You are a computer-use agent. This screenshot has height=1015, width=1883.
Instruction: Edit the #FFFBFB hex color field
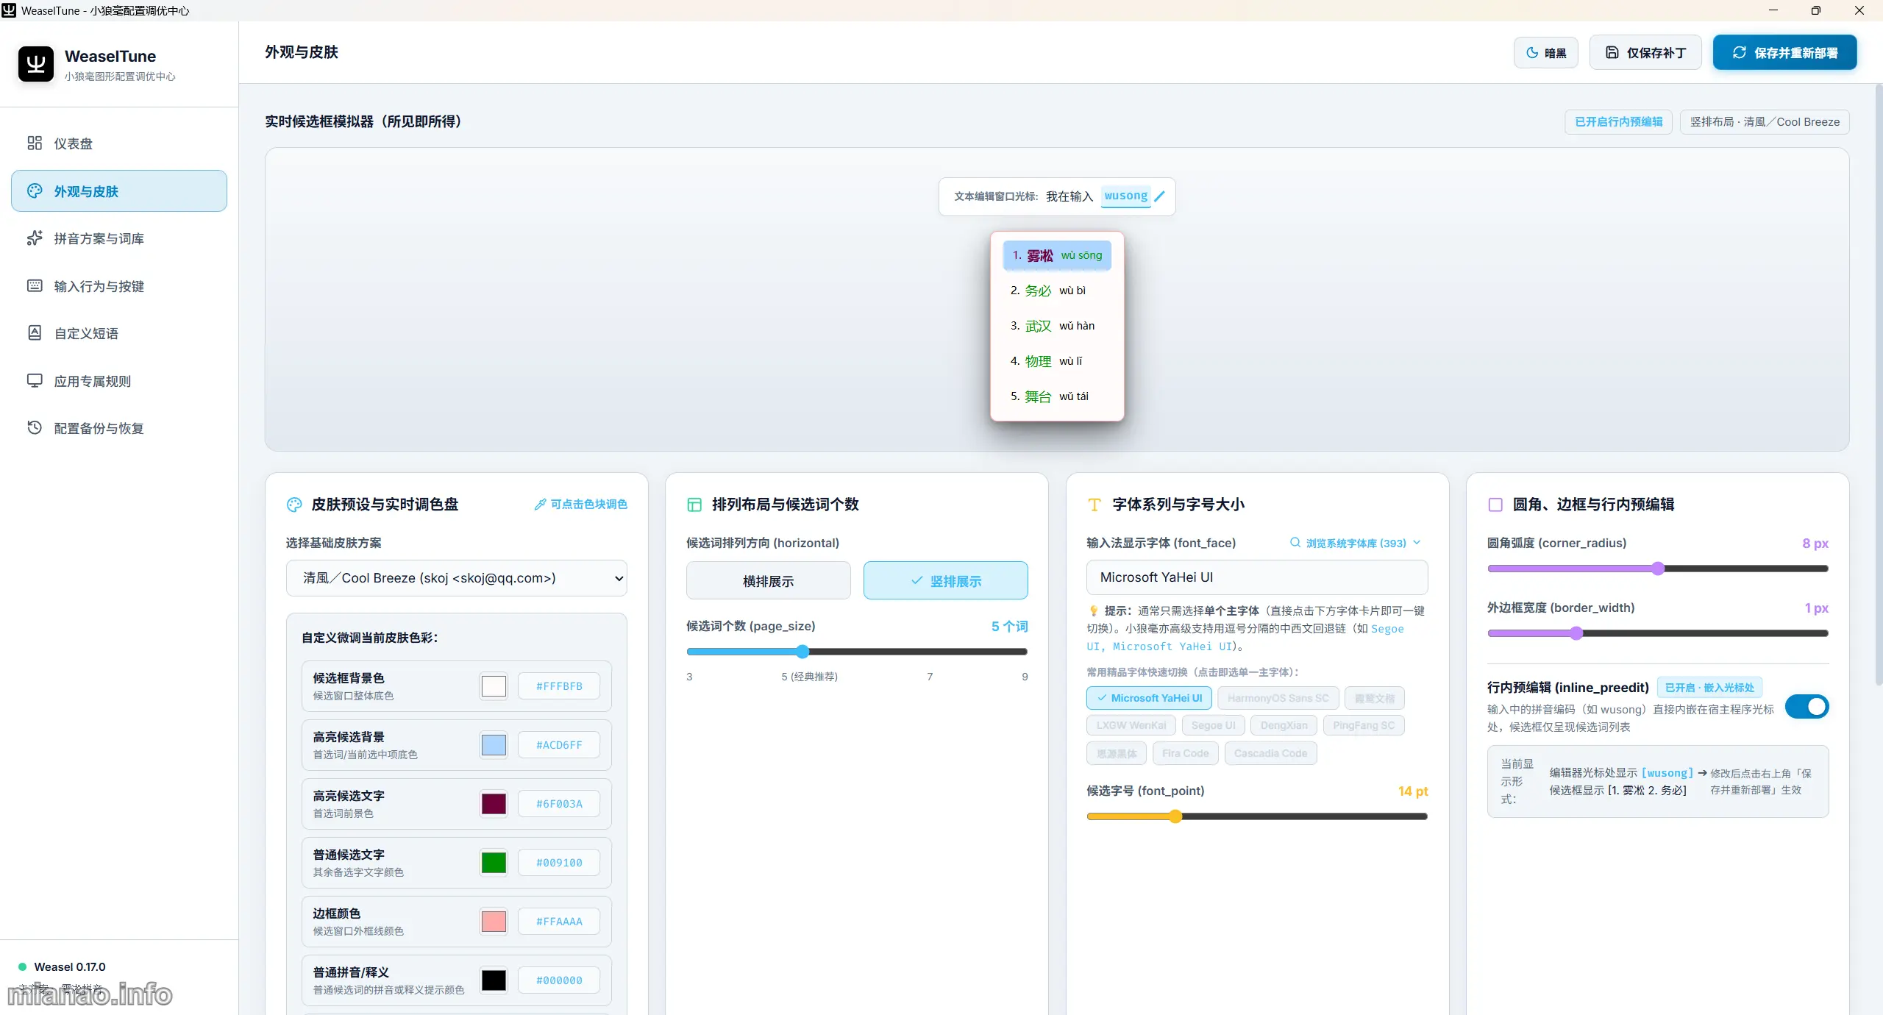click(559, 686)
